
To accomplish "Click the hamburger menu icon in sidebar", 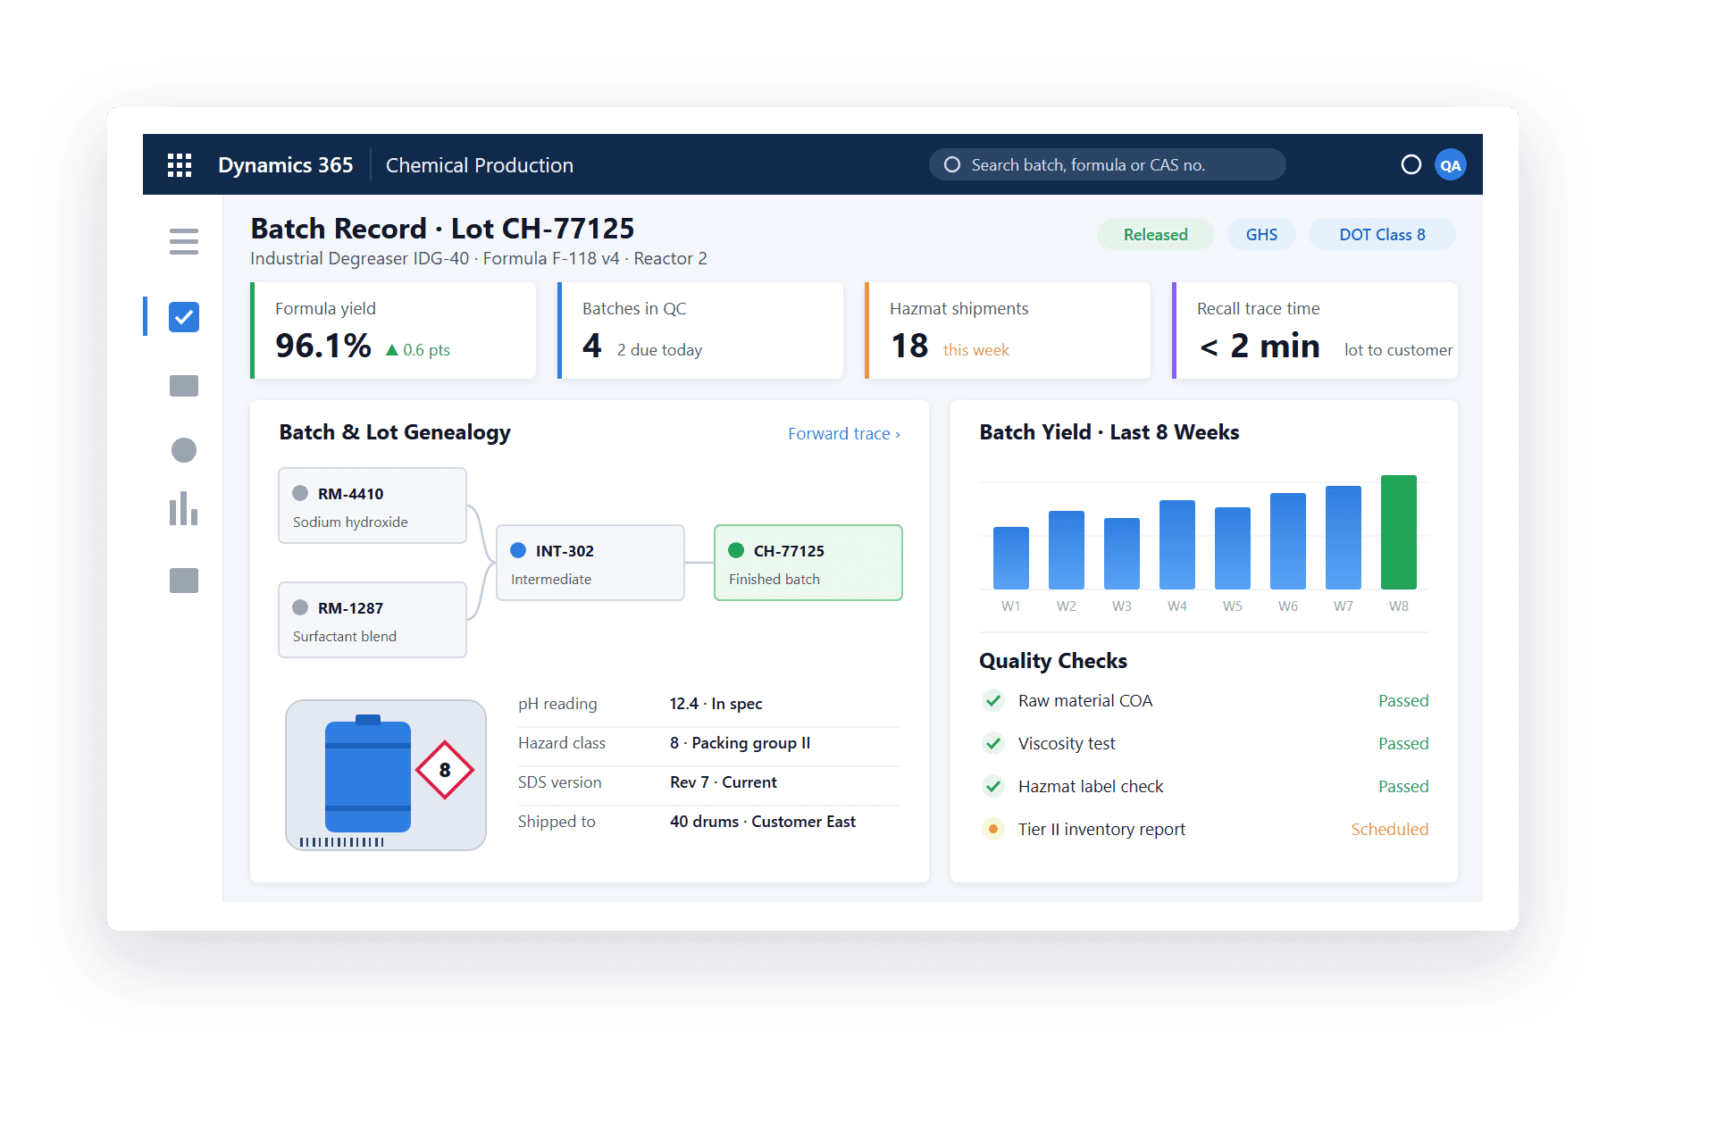I will [x=184, y=241].
